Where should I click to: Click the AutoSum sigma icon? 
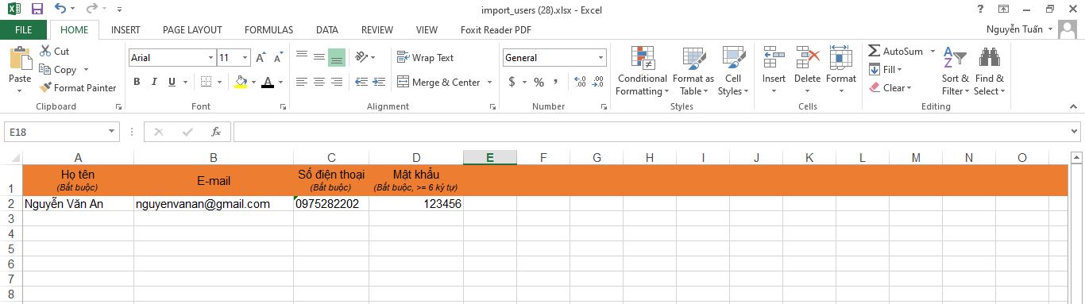(x=874, y=51)
